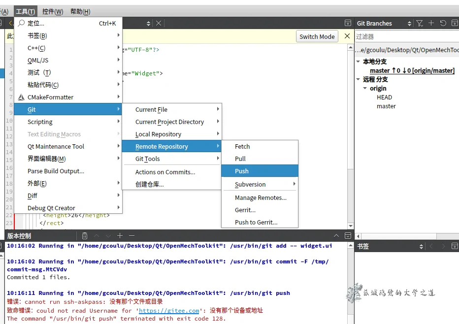Viewport: 459px width, 324px height.
Task: Select Push in Remote Repository submenu
Action: pos(241,171)
